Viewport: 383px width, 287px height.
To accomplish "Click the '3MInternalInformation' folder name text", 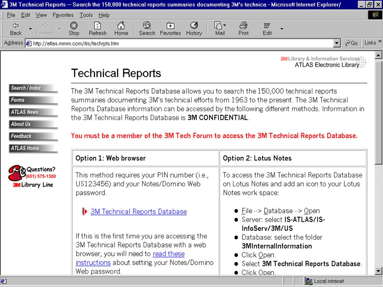I will (277, 246).
